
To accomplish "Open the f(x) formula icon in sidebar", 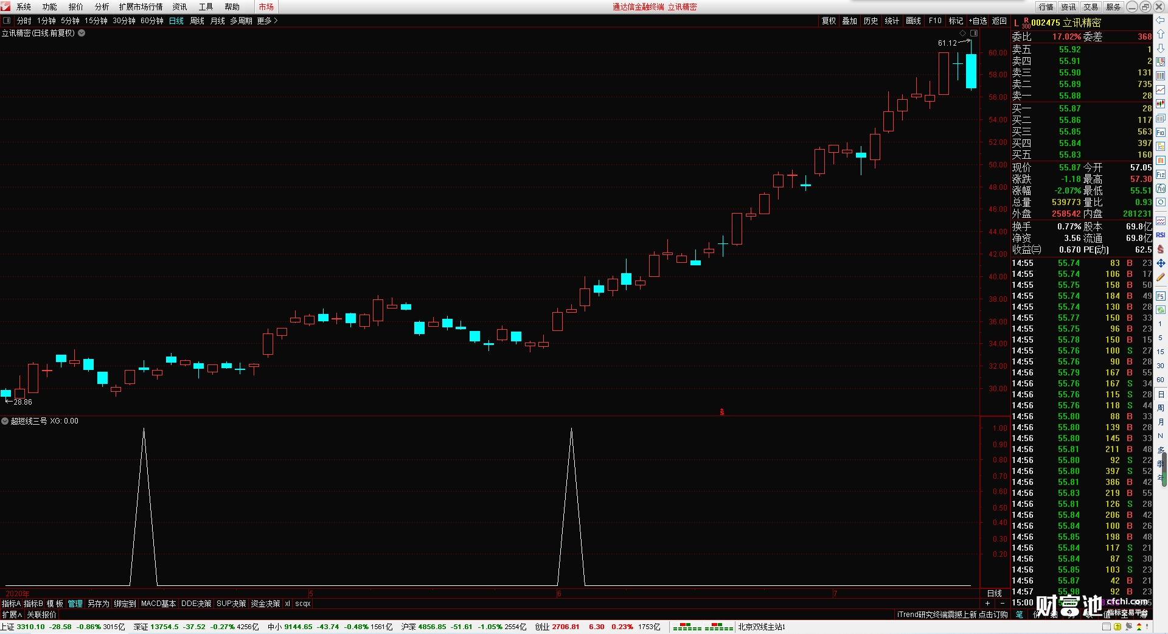I will (1161, 189).
